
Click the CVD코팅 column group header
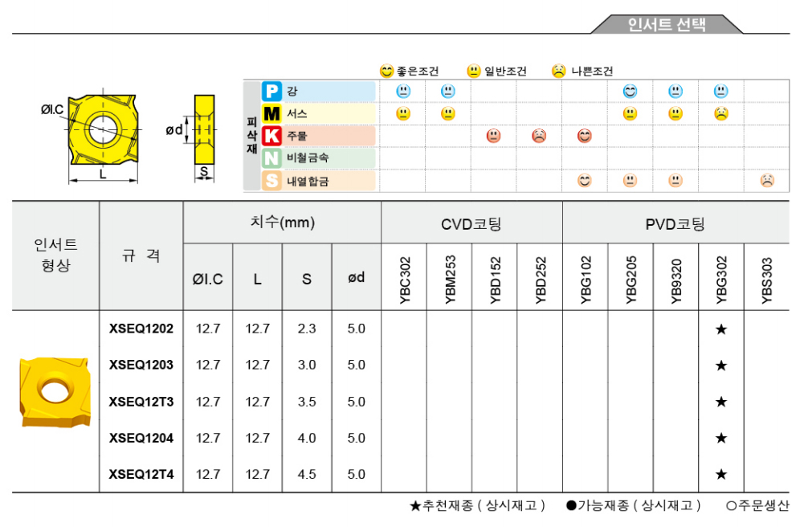click(471, 224)
